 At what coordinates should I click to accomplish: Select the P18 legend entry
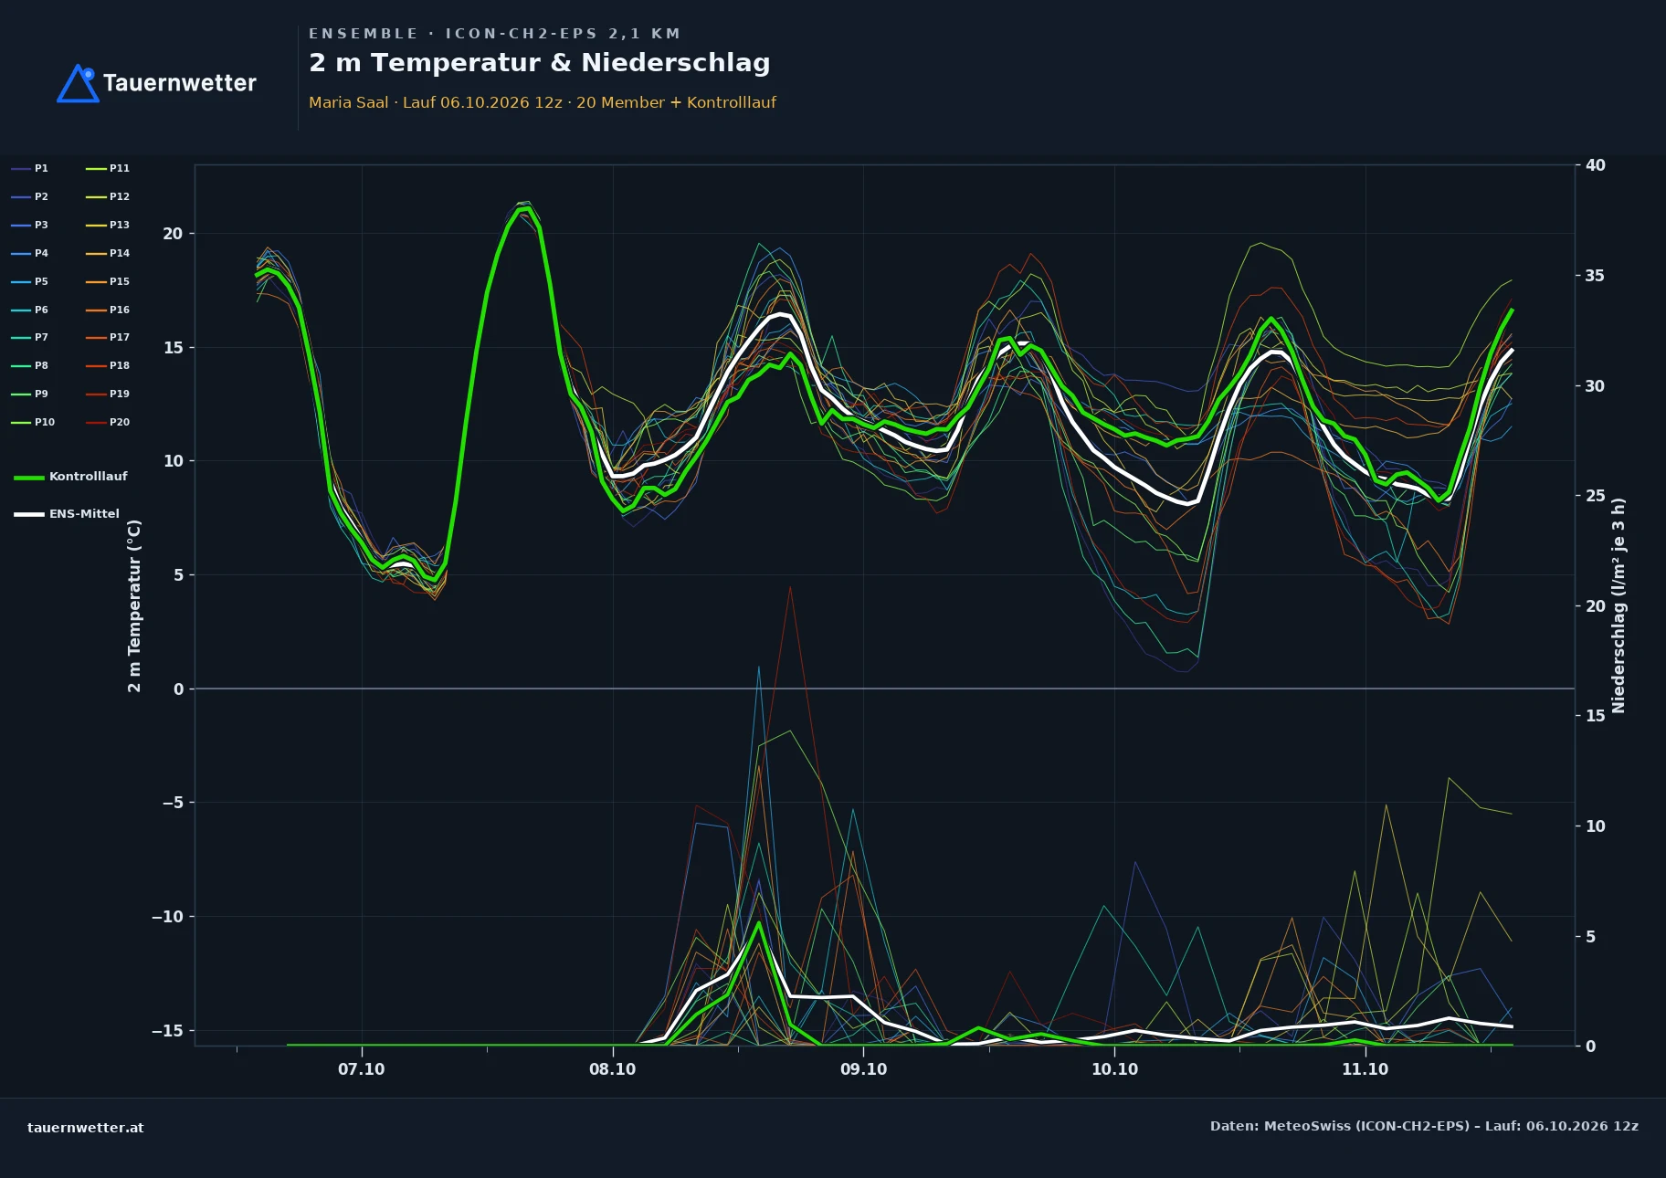point(108,365)
